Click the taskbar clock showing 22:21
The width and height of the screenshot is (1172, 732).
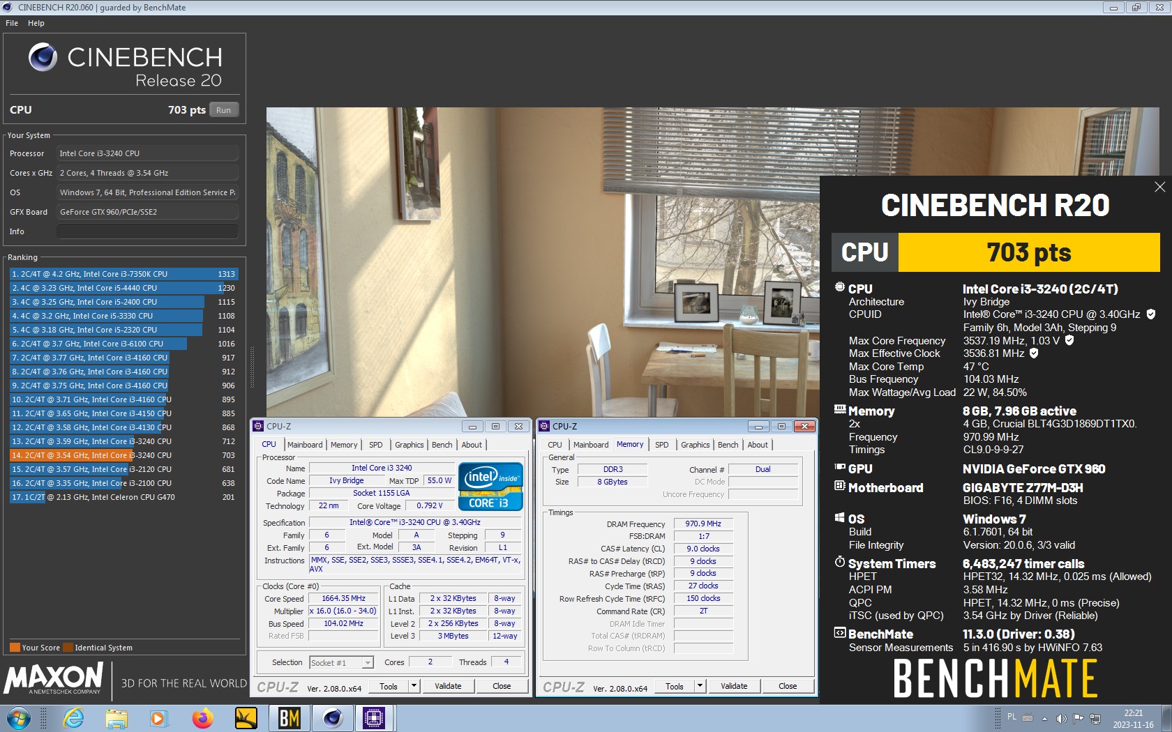tap(1133, 719)
